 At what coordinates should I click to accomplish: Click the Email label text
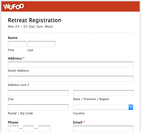tap(78, 123)
